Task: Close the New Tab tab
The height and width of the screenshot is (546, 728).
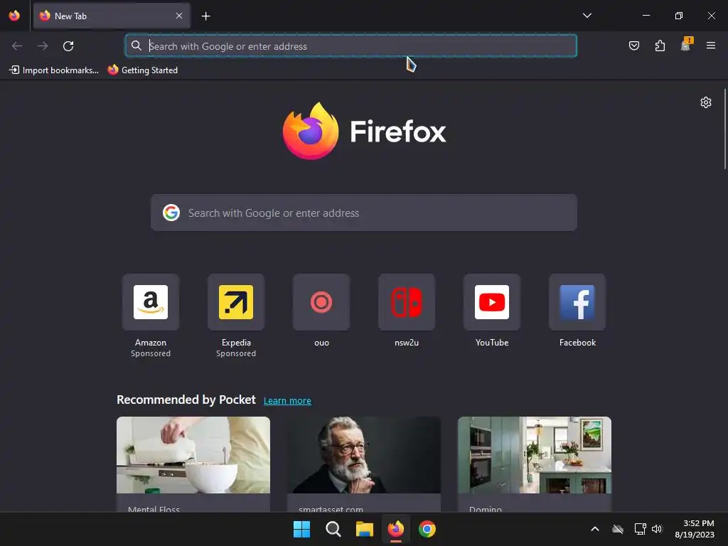Action: pyautogui.click(x=179, y=16)
